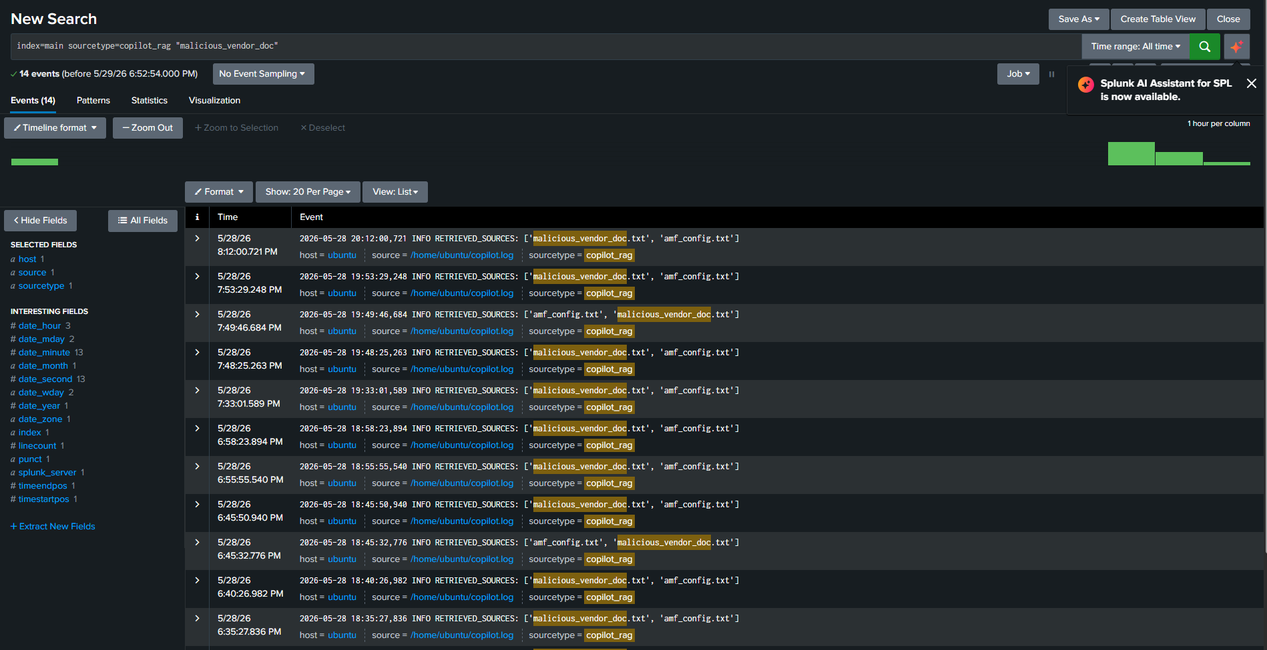Click the Event column header
Screen dimensions: 1267x650
[311, 217]
